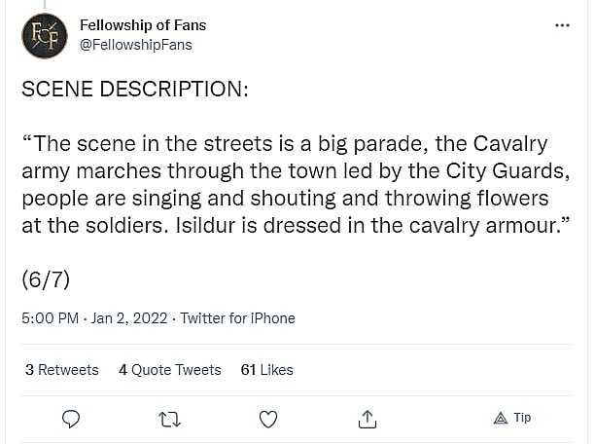The width and height of the screenshot is (595, 444).
Task: Click the (6/7) thread counter text
Action: [x=46, y=279]
